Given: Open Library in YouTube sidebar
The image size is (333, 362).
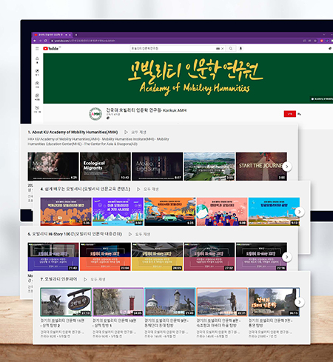Looking at the screenshot, I should point(37,96).
